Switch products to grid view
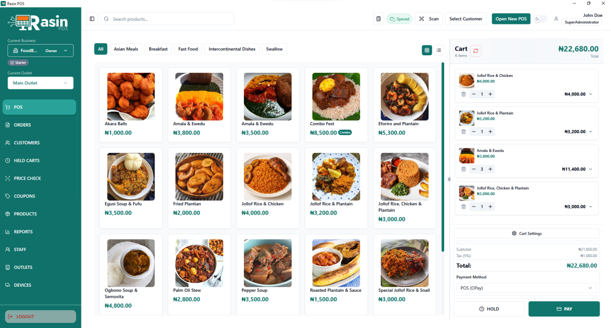 [x=427, y=50]
